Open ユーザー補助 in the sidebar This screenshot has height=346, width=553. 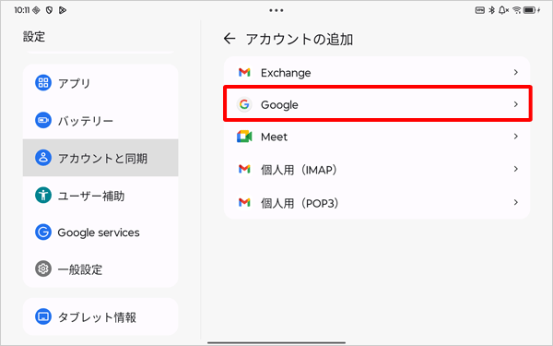[x=100, y=195]
